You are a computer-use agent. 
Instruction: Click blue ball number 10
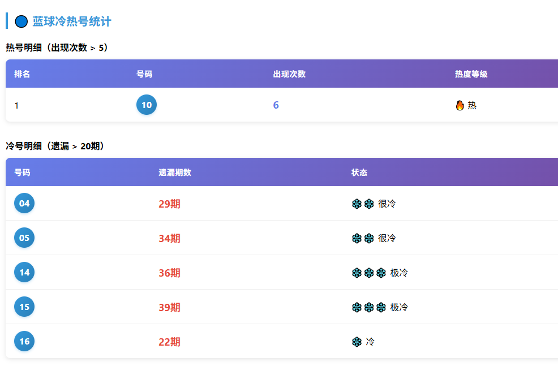[x=147, y=105]
